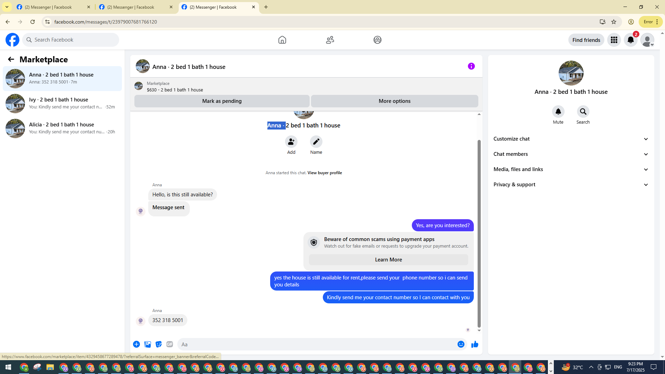Click the More options button
Image resolution: width=665 pixels, height=374 pixels.
pyautogui.click(x=394, y=101)
